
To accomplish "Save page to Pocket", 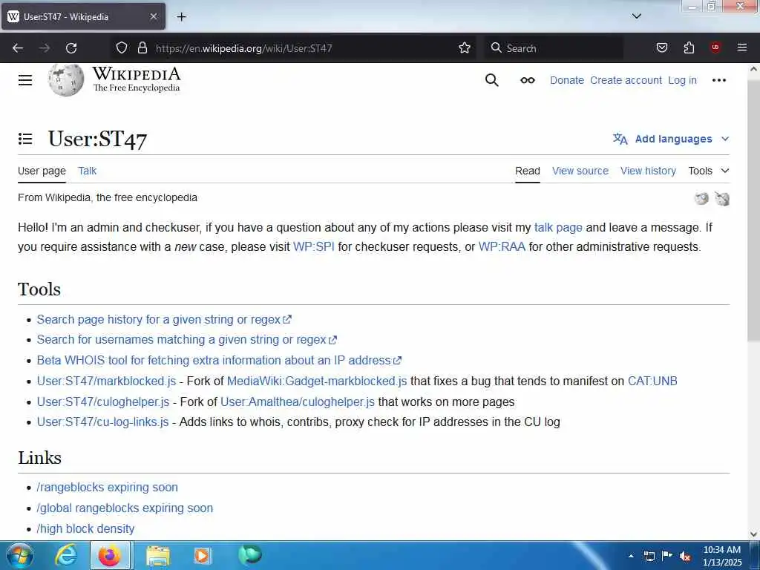I will tap(661, 47).
